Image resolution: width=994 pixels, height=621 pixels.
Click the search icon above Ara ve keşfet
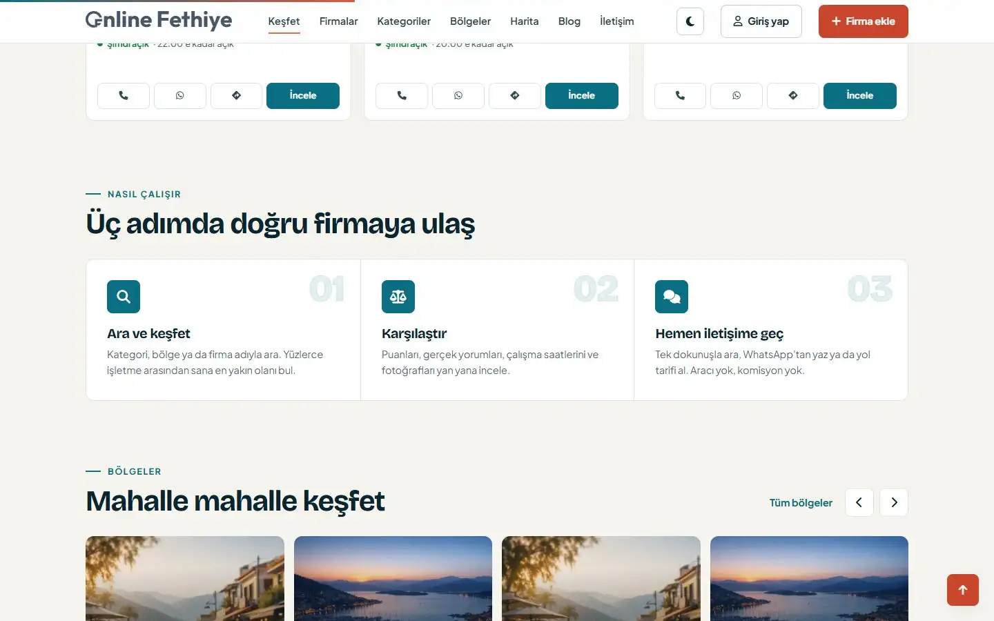coord(124,297)
